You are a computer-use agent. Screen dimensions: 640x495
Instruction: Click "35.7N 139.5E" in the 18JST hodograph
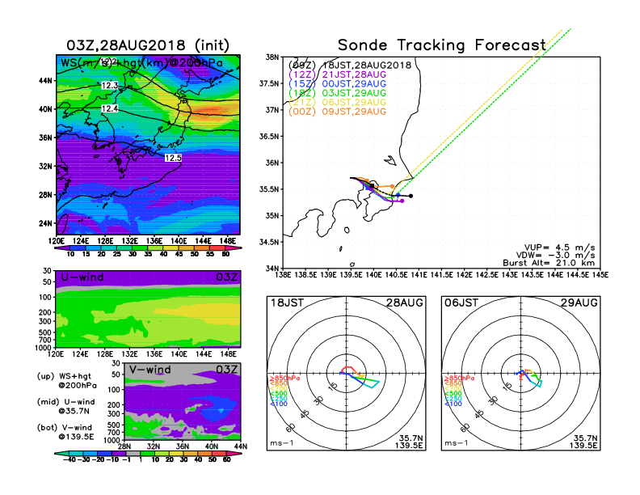point(409,442)
